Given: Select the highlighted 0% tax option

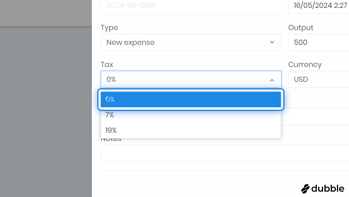Looking at the screenshot, I should pyautogui.click(x=191, y=99).
